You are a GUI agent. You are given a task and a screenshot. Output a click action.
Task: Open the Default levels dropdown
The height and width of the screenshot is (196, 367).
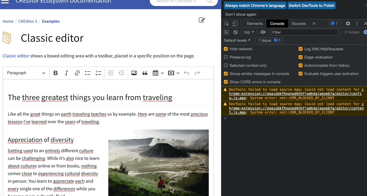(237, 40)
